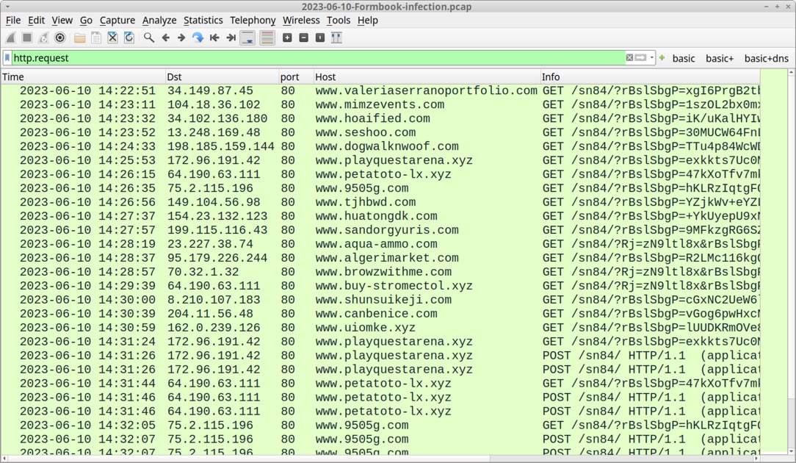Open the recent display filters dropdown
Viewport: 796px width, 463px height.
(652, 58)
